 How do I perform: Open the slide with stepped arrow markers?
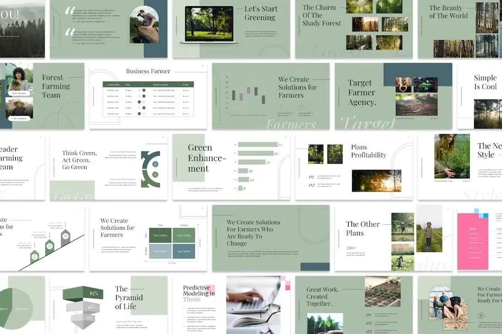point(42,238)
